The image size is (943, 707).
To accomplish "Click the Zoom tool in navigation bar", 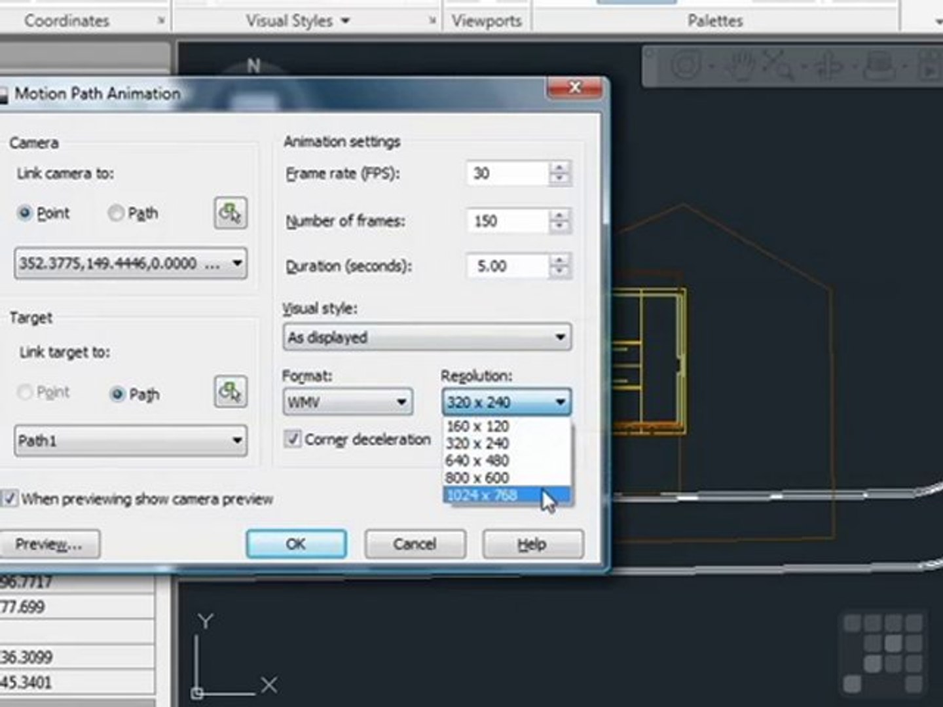I will [779, 65].
